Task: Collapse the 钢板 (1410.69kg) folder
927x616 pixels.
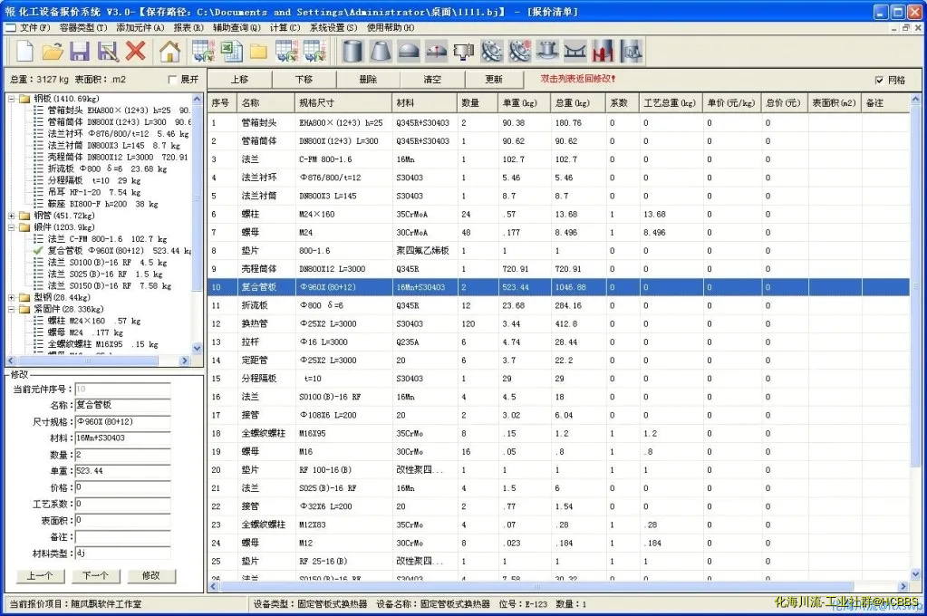Action: point(11,99)
